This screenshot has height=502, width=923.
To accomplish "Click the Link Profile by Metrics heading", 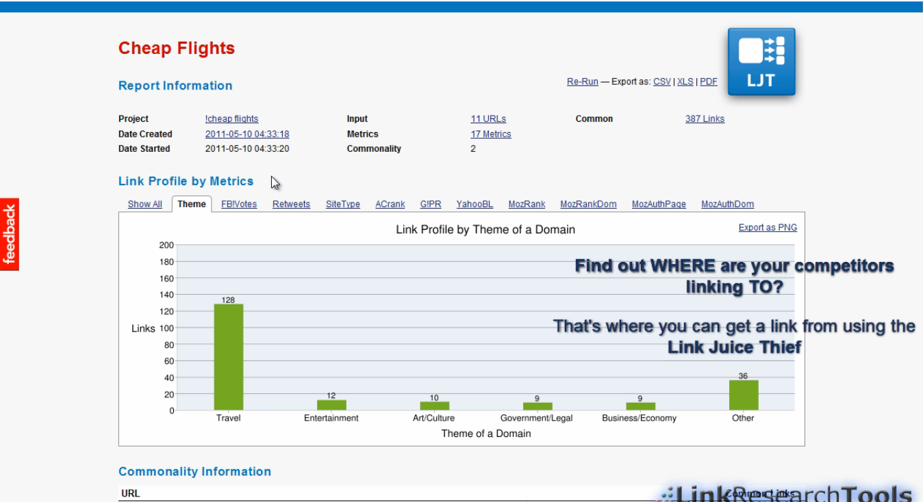I will pos(186,181).
